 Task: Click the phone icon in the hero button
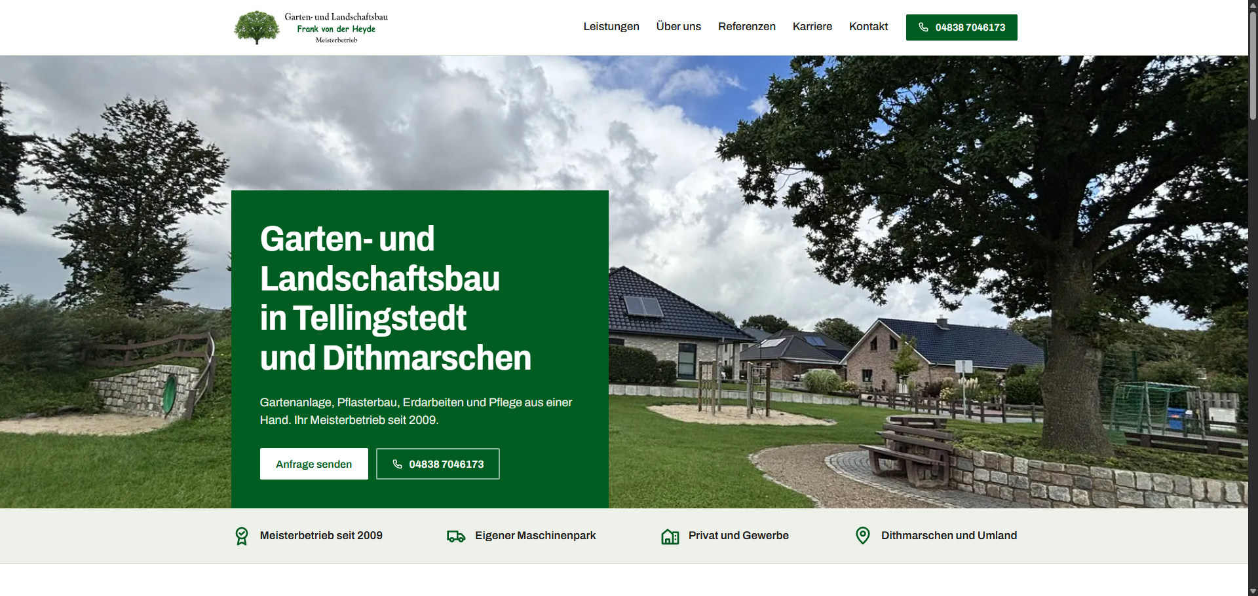(x=398, y=464)
